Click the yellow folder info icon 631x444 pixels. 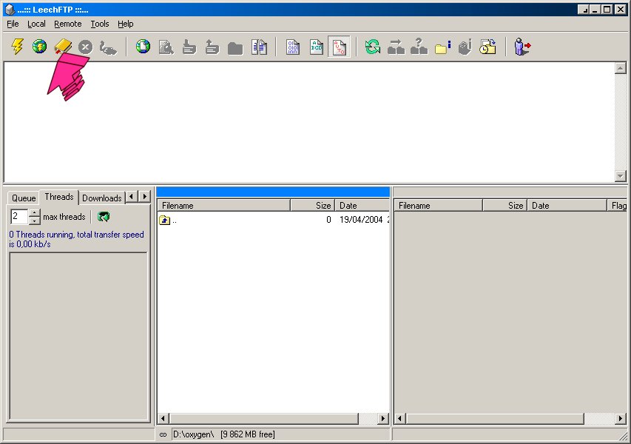pos(442,47)
